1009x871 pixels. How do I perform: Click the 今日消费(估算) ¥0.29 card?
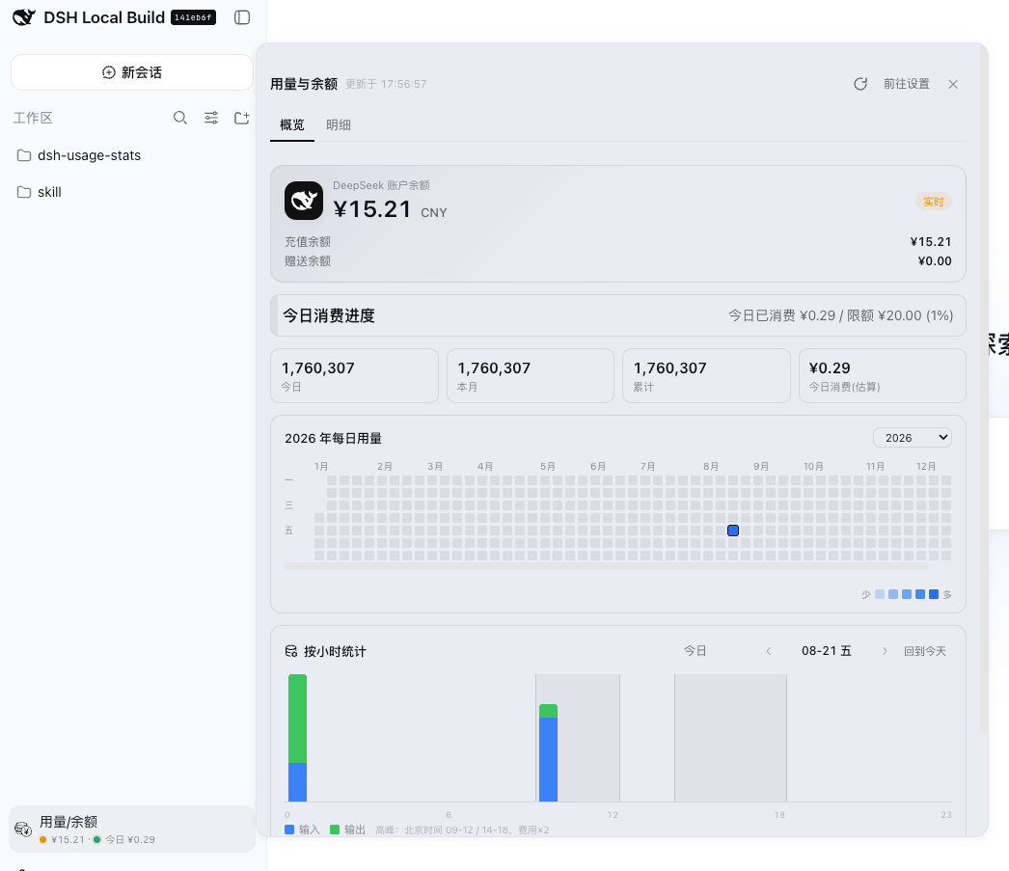883,375
